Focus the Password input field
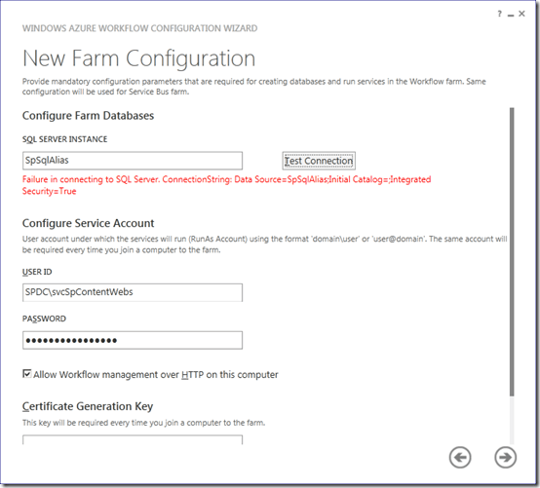This screenshot has width=540, height=488. 133,340
